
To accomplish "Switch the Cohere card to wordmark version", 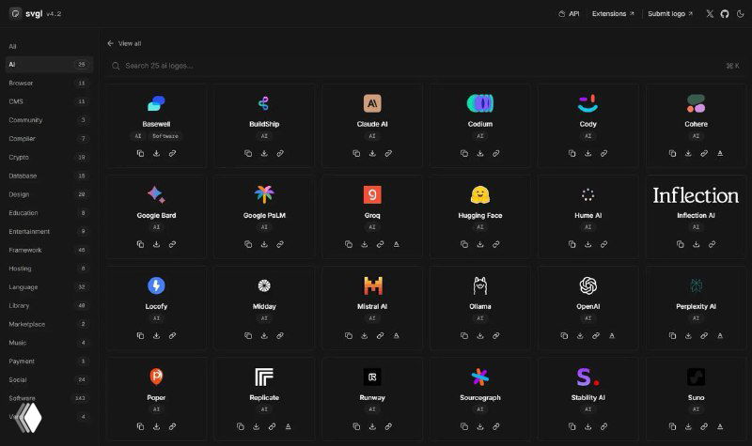I will (x=720, y=153).
